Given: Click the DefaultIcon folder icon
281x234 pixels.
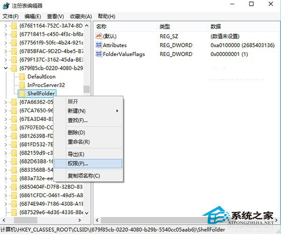Looking at the screenshot, I should pyautogui.click(x=22, y=77).
